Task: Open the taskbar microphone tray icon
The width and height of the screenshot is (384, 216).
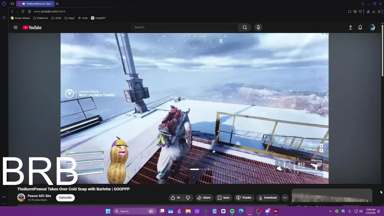Action: (x=349, y=211)
